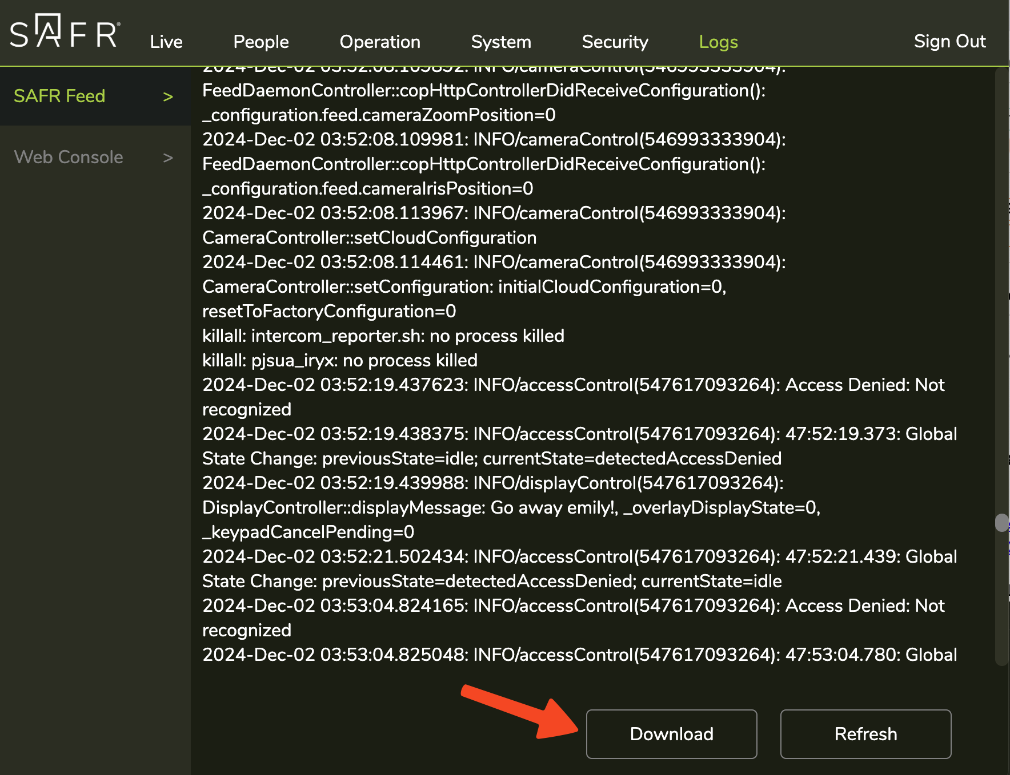
Task: Download the log file
Action: (671, 734)
